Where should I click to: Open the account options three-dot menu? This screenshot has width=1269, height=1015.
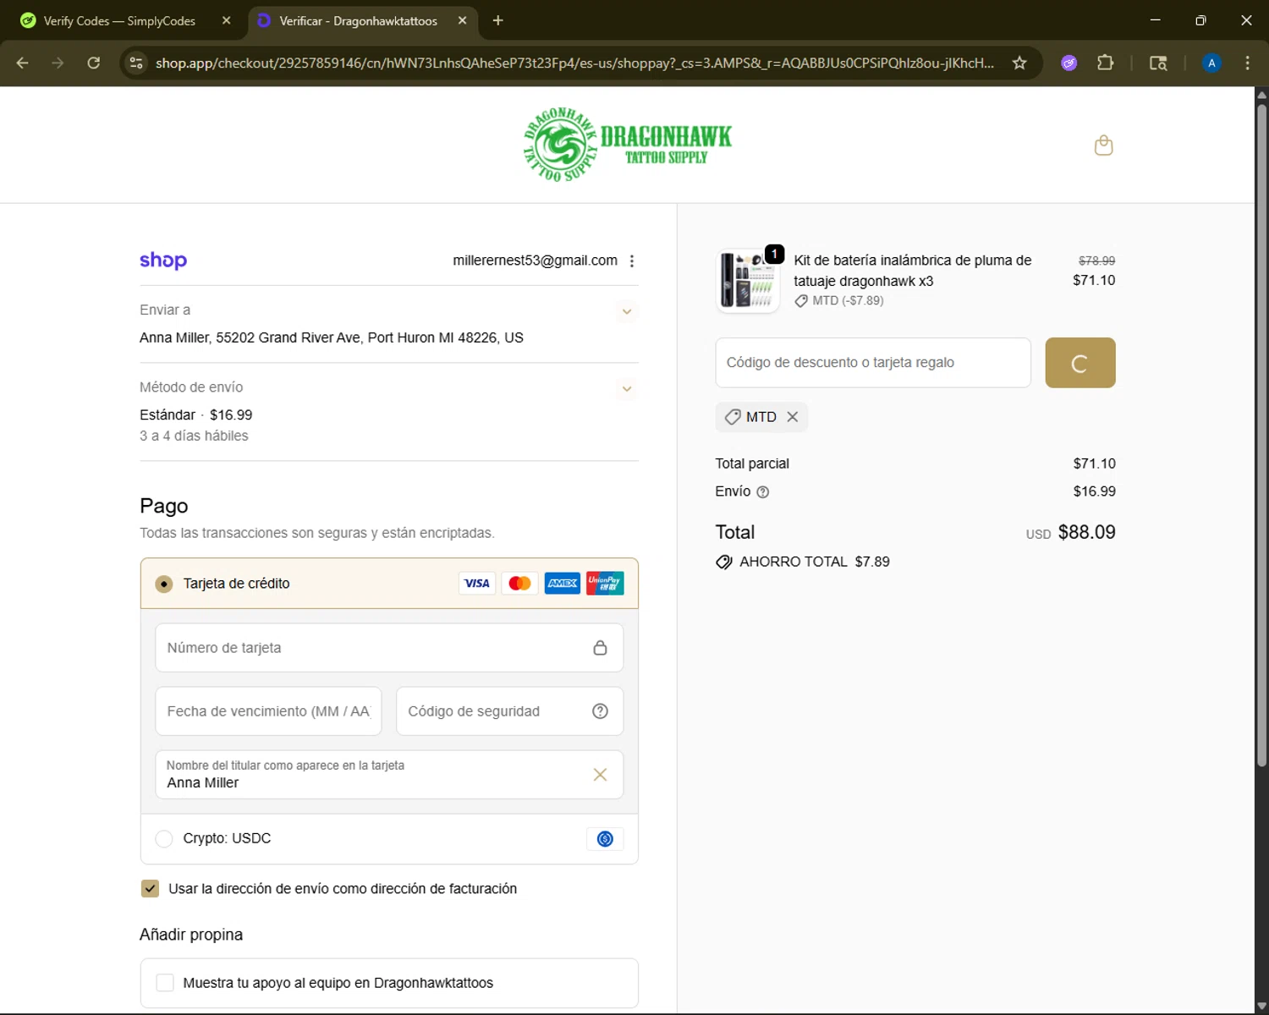[632, 261]
